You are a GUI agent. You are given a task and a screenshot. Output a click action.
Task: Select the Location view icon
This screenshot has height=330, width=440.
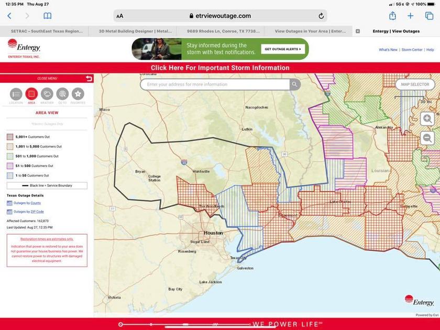16,94
